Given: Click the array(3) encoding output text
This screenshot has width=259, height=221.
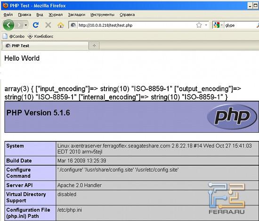Looking at the screenshot, I should click(122, 93).
